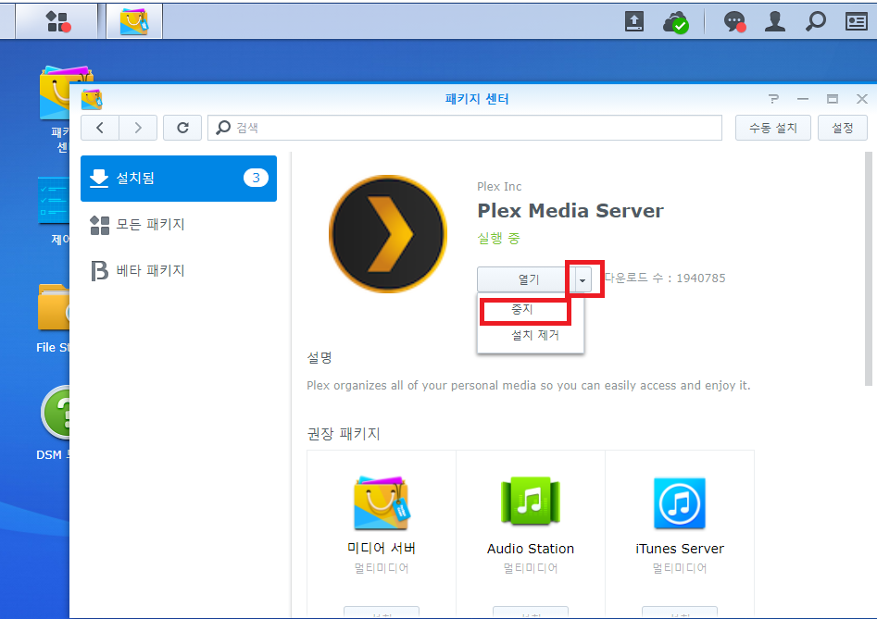Image resolution: width=877 pixels, height=619 pixels.
Task: Click the 미디어 서버 package name
Action: pyautogui.click(x=382, y=549)
